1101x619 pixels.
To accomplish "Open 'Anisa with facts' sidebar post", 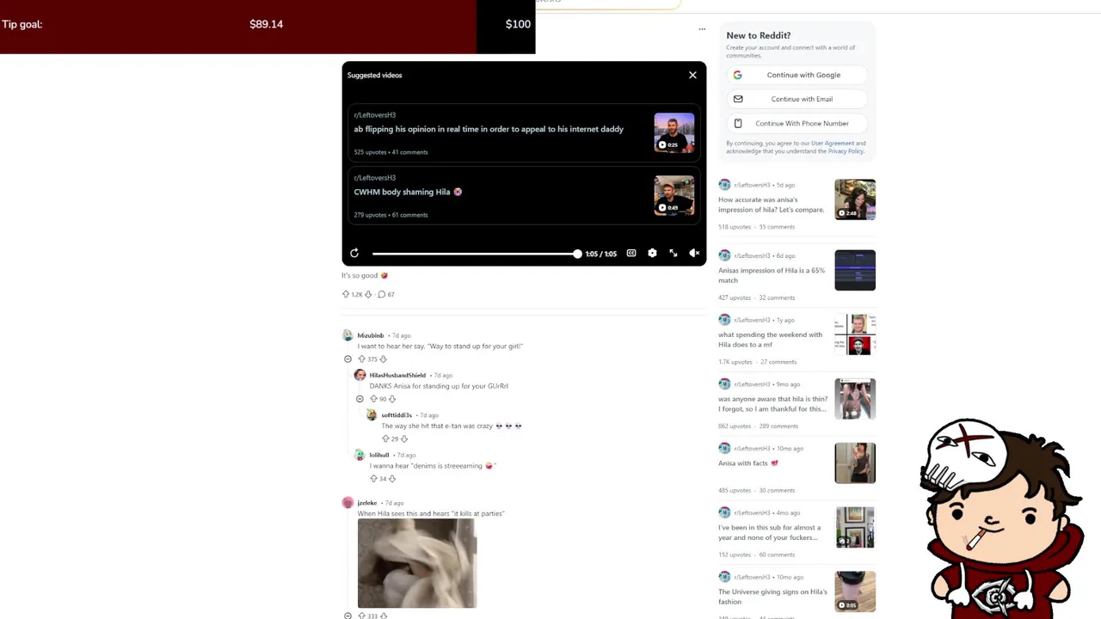I will (x=748, y=463).
